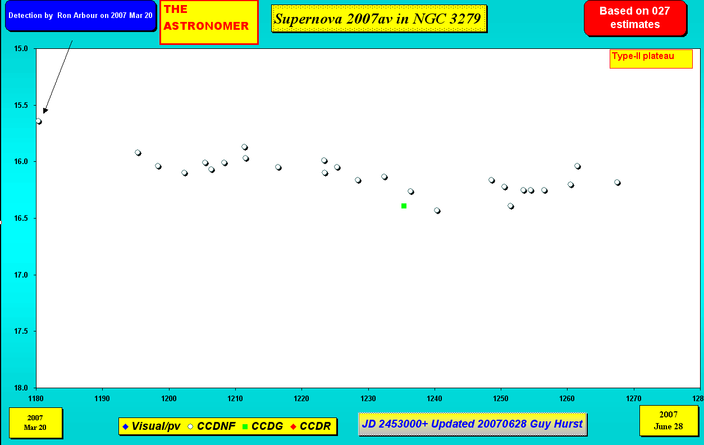Screen dimensions: 704x445
Task: Click the blue 'Detection by Ron Arbour' box
Action: (x=80, y=16)
